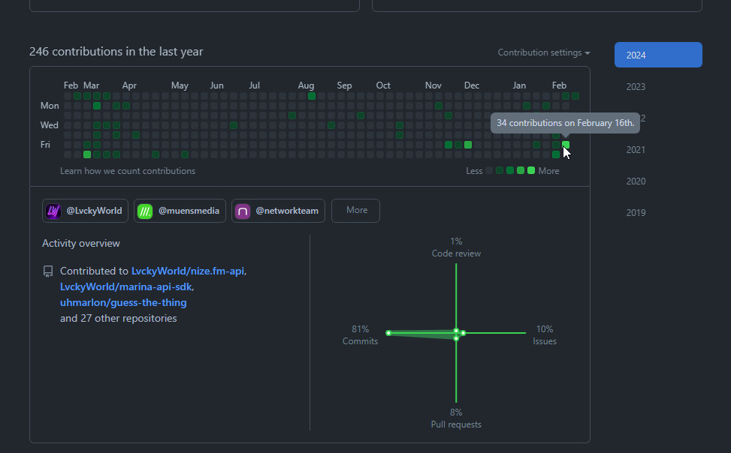731x453 pixels.
Task: Click the networkteam organization avatar icon
Action: (x=243, y=211)
